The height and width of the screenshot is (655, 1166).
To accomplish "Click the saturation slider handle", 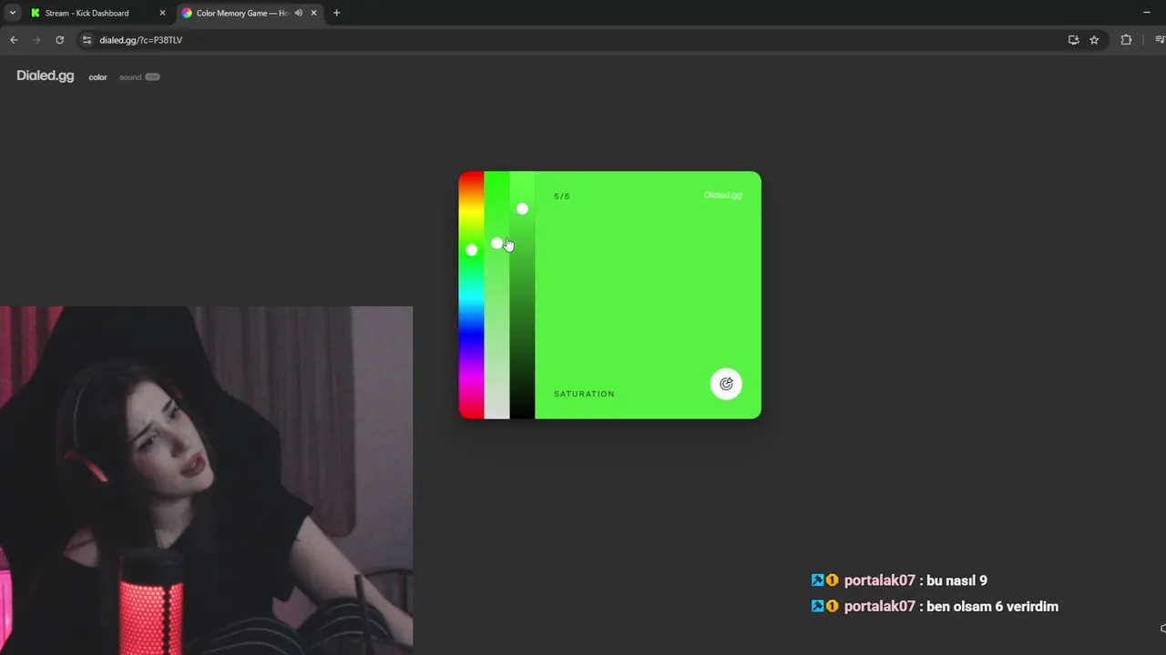I will (x=496, y=243).
